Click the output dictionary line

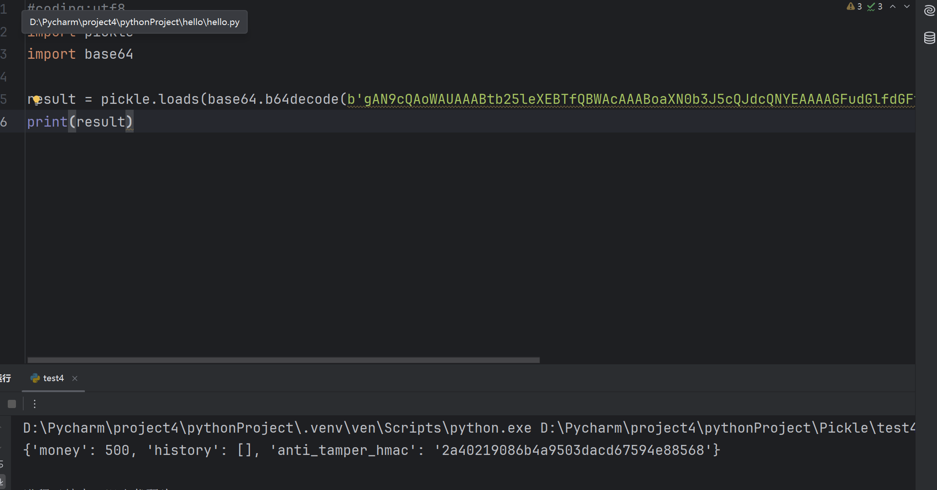pyautogui.click(x=372, y=450)
